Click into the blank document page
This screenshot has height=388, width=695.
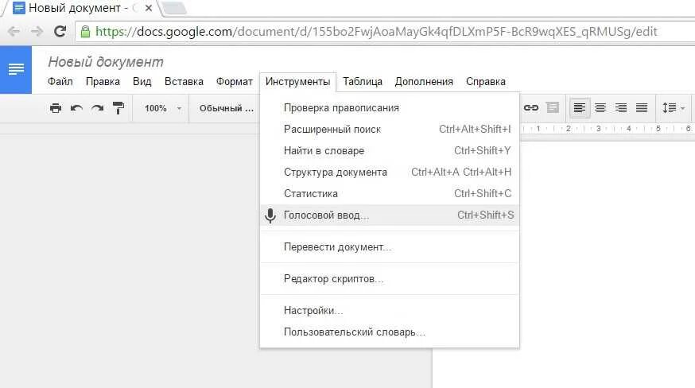coord(607,266)
